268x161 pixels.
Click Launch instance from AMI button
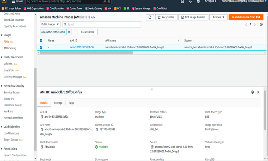(246, 17)
